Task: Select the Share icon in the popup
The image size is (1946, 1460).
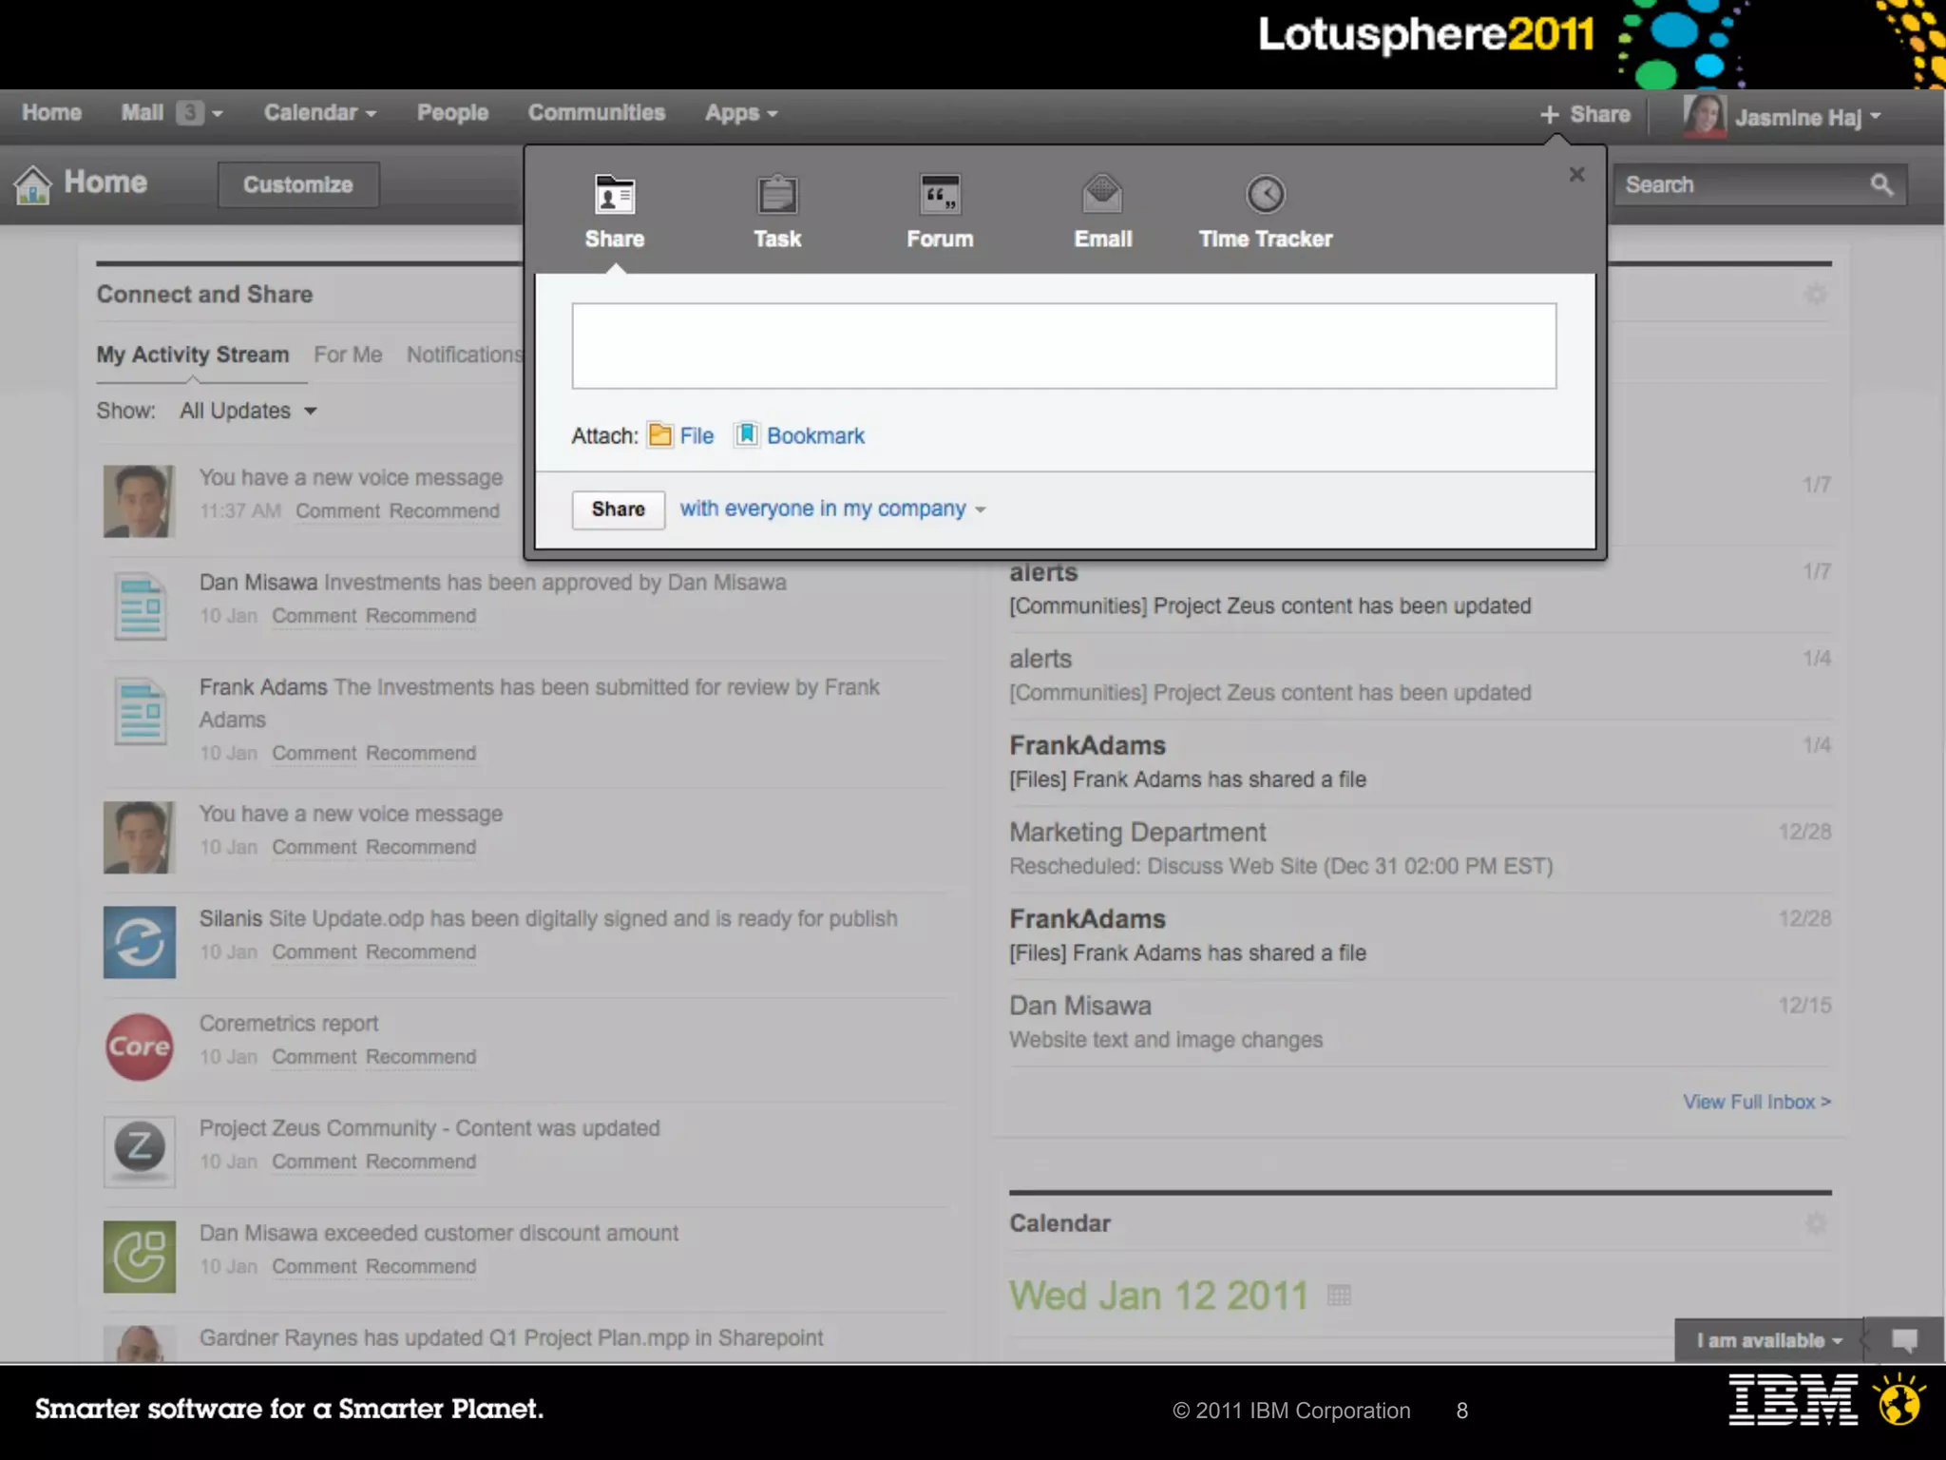Action: (615, 196)
